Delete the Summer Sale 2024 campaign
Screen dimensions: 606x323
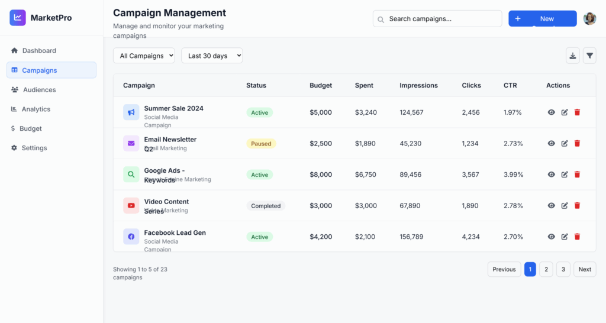(578, 112)
